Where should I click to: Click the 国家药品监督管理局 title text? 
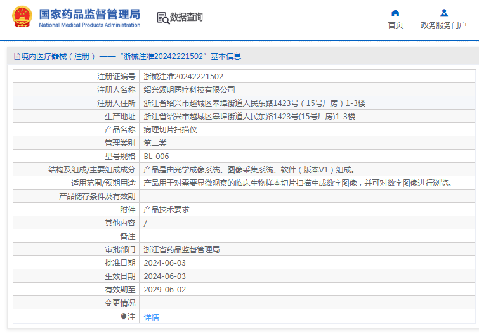point(89,15)
